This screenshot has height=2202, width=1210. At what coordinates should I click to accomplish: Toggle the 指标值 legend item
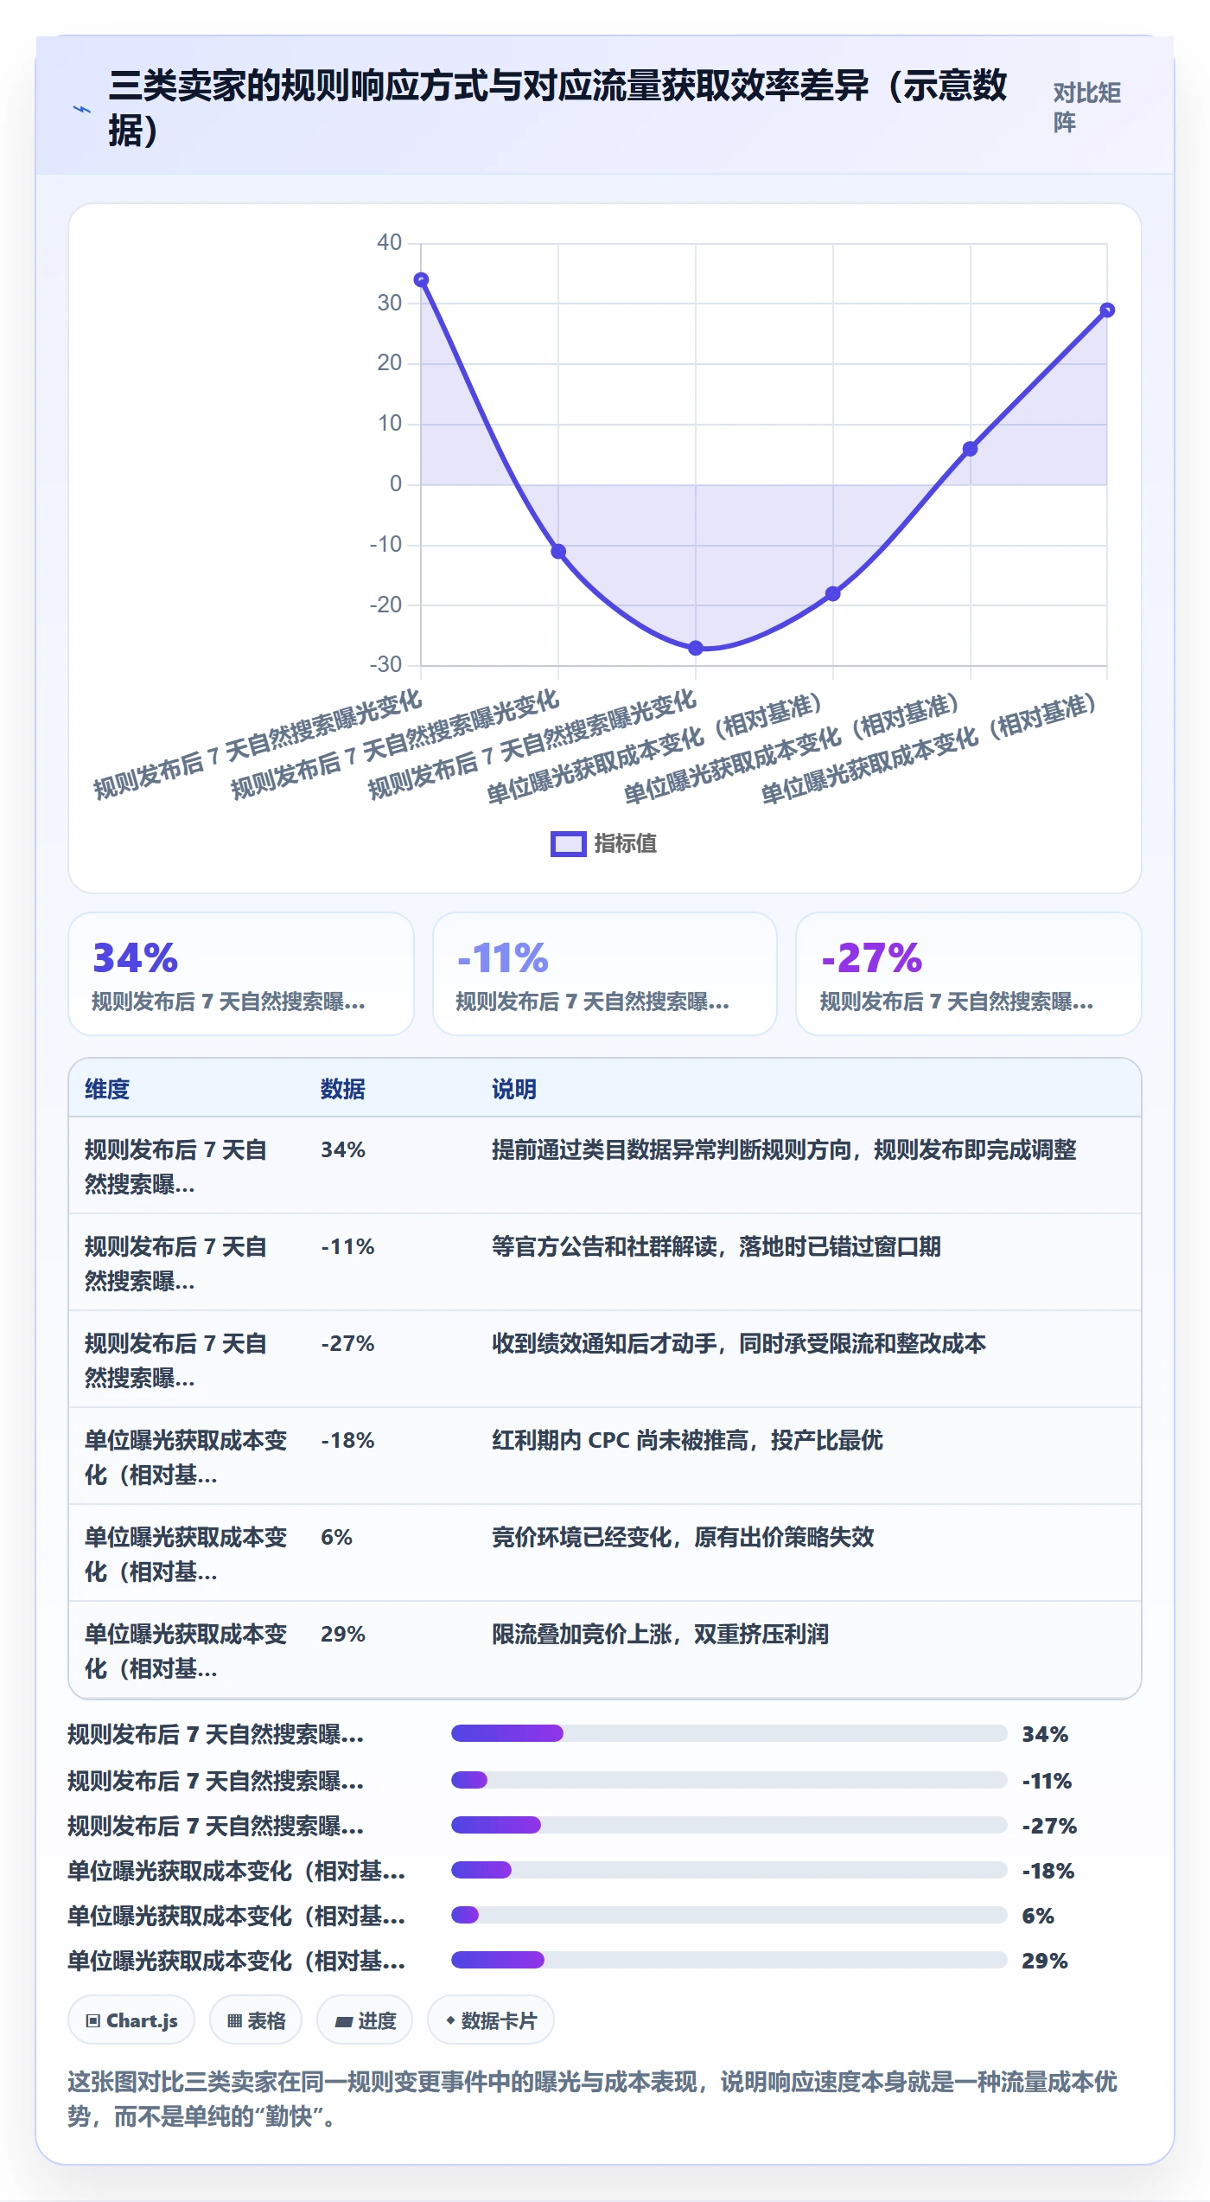[x=603, y=843]
